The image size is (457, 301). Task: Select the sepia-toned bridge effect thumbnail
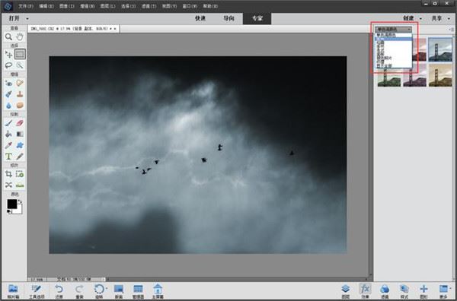(440, 75)
